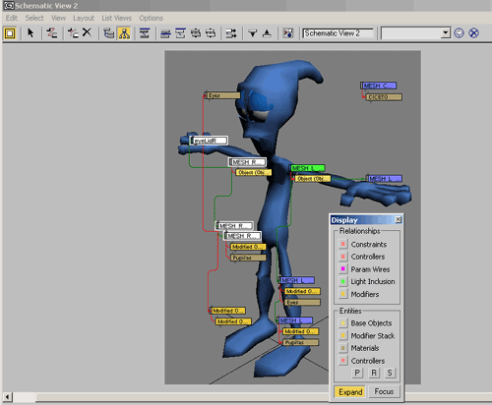Toggle Controllers under Relationships

(343, 257)
